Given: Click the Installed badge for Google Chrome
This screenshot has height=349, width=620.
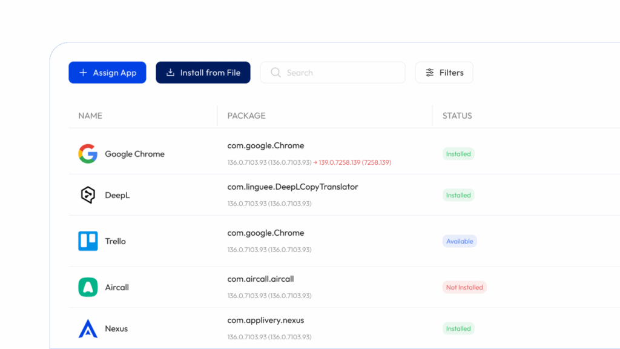Looking at the screenshot, I should point(458,154).
